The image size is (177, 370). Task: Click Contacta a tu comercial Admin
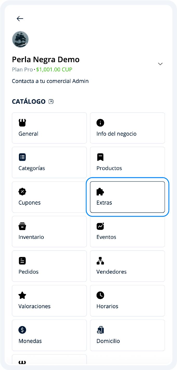[x=50, y=81]
